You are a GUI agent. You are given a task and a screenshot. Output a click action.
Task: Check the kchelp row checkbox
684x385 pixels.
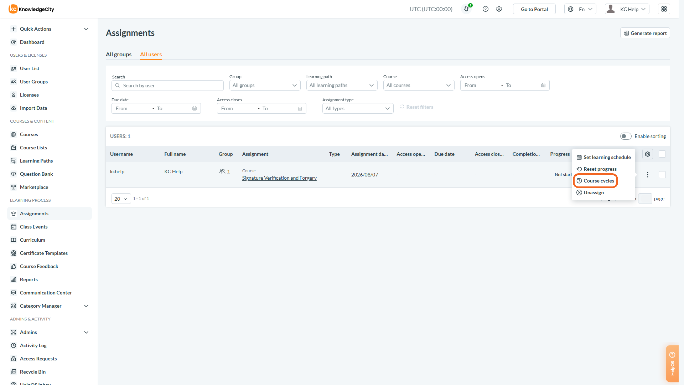point(662,175)
